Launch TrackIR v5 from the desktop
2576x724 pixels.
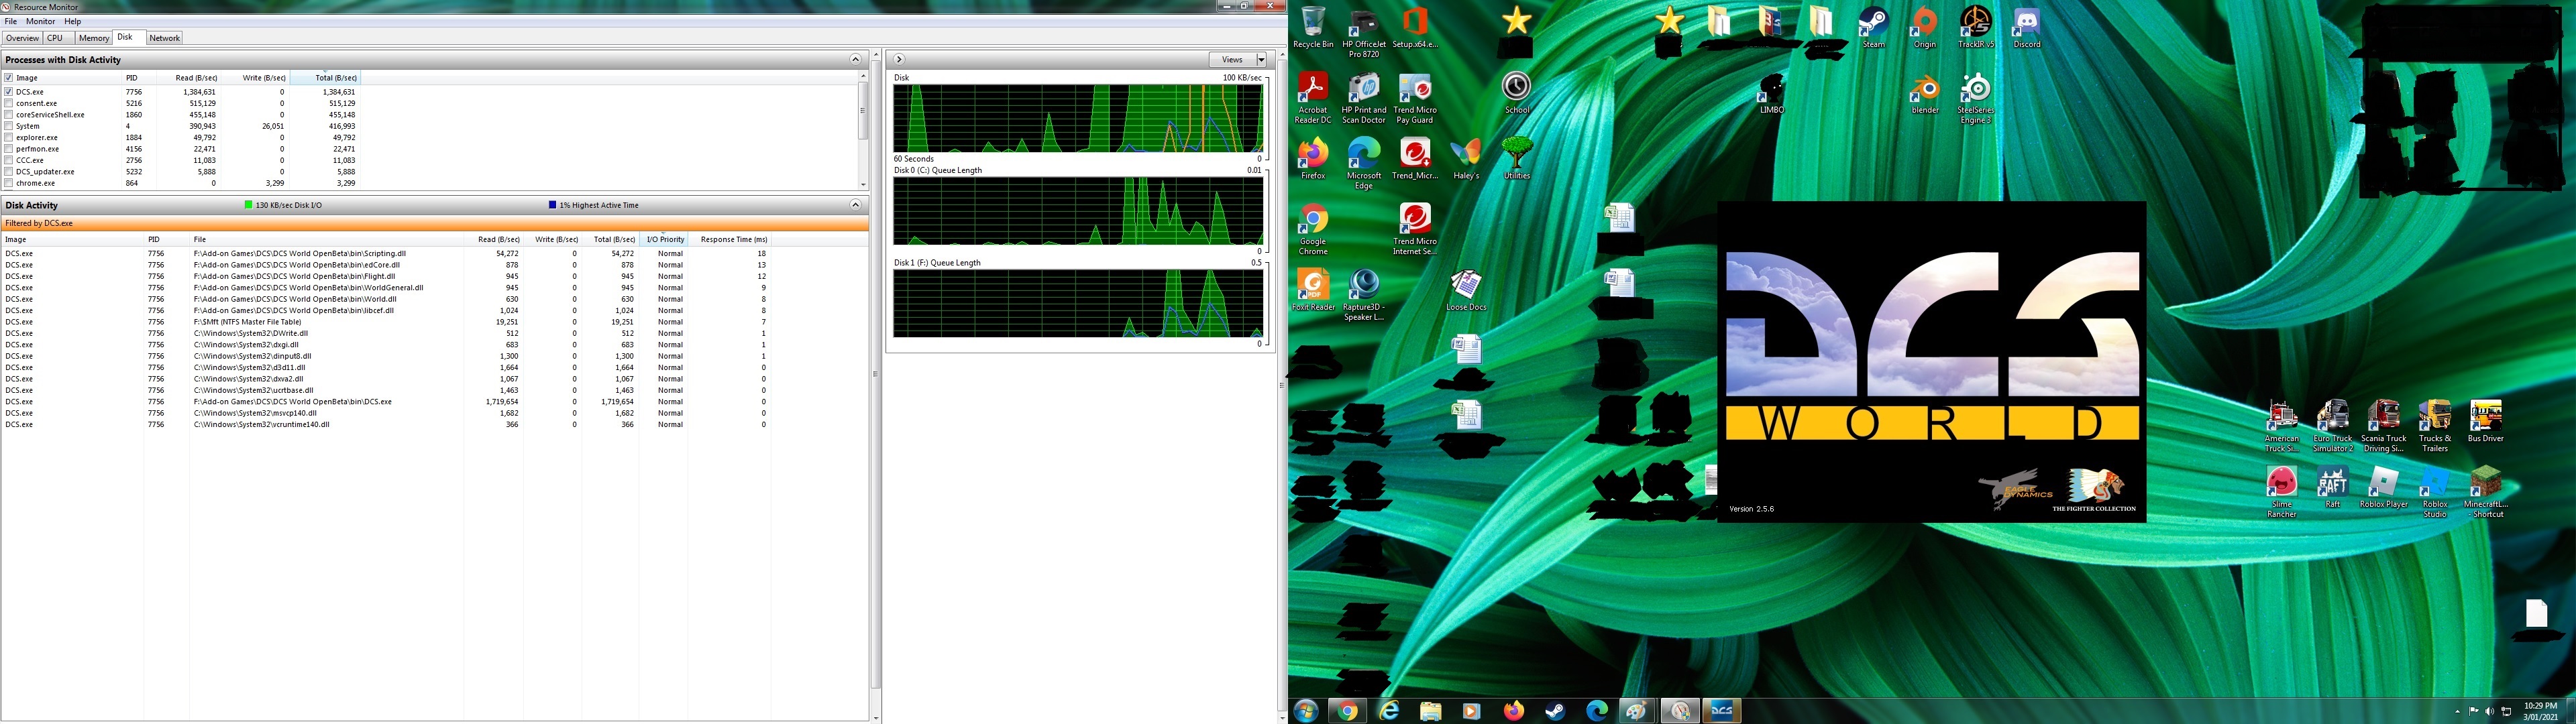click(x=1975, y=28)
